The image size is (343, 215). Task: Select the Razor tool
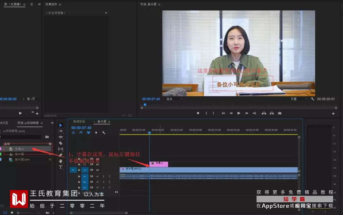point(61,143)
